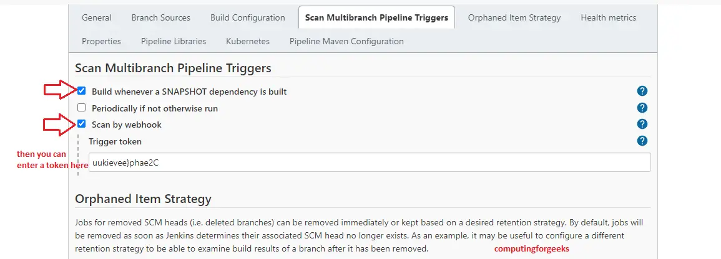Enable Periodically if not otherwise run checkbox

pos(82,108)
